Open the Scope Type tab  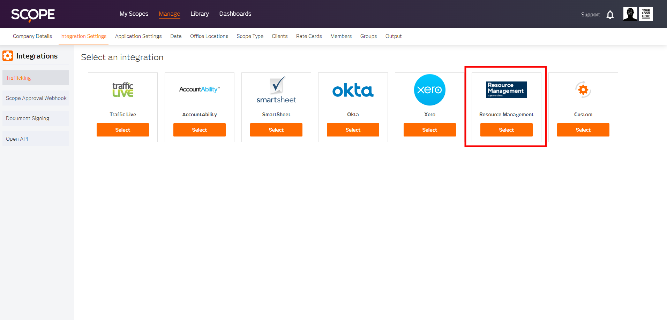click(x=250, y=36)
